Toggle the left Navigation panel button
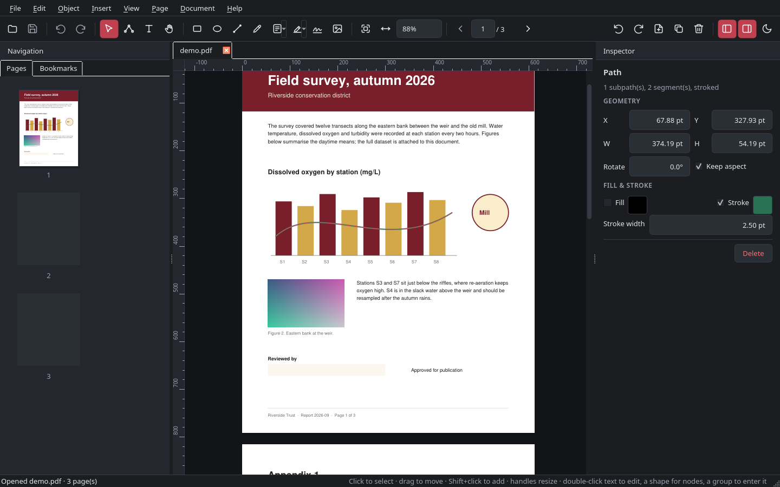780x487 pixels. (x=727, y=29)
